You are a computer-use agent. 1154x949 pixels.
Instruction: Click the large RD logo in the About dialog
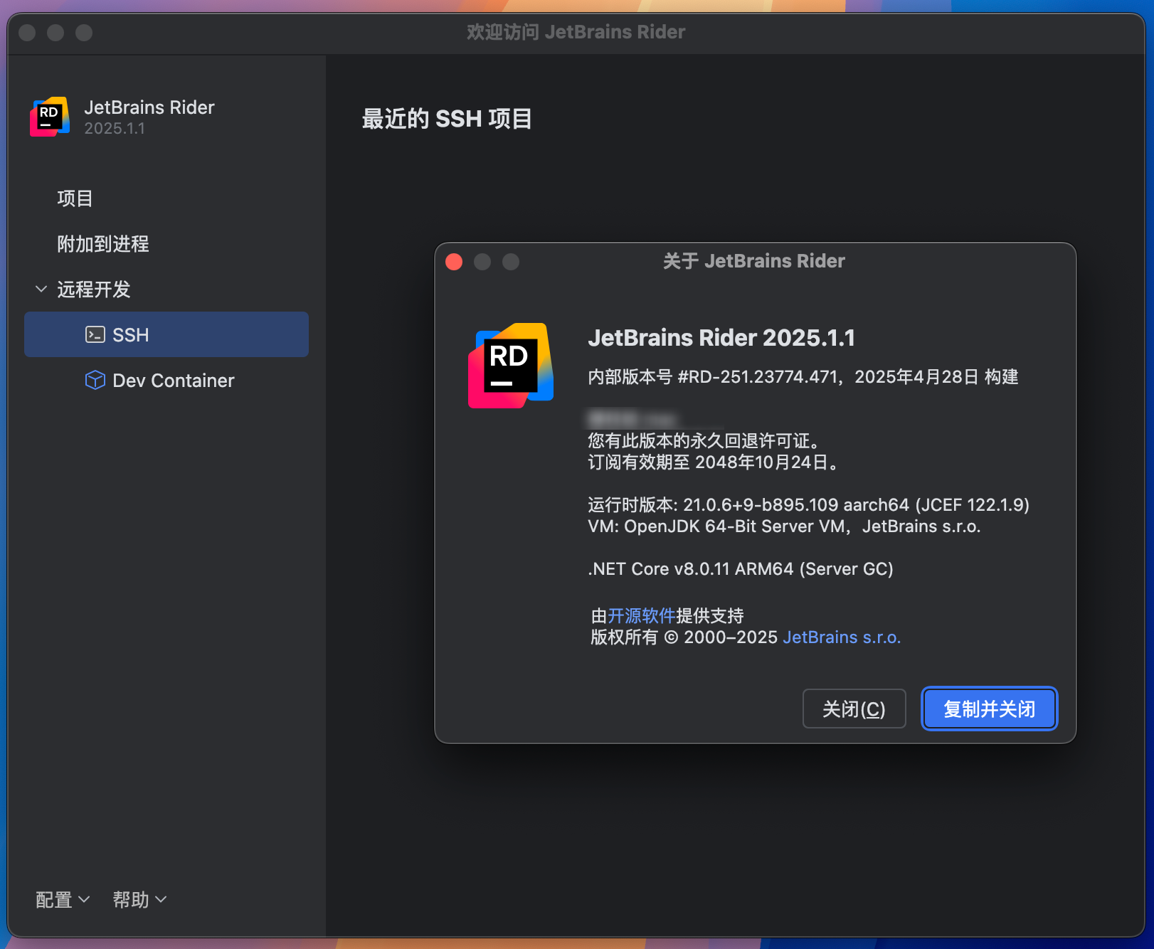tap(511, 366)
